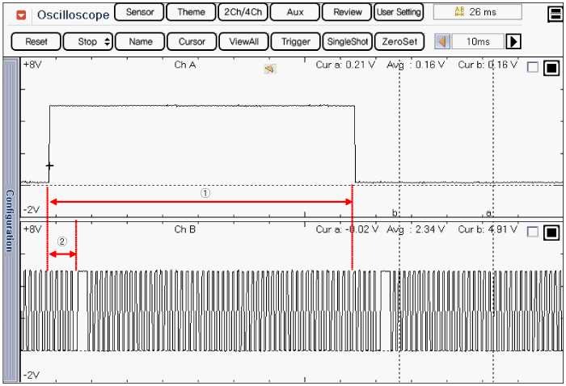The image size is (566, 386).
Task: Click Ch B Cur b: 4.91 V readout
Action: (488, 229)
